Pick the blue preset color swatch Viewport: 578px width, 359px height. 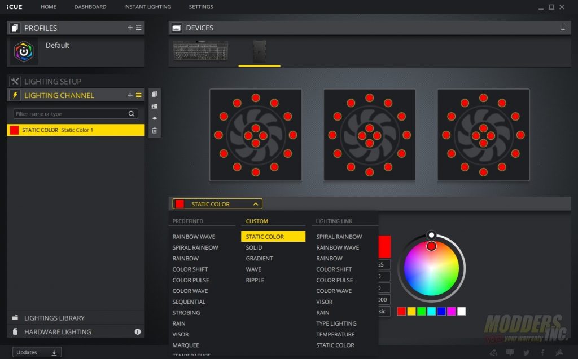(x=441, y=311)
